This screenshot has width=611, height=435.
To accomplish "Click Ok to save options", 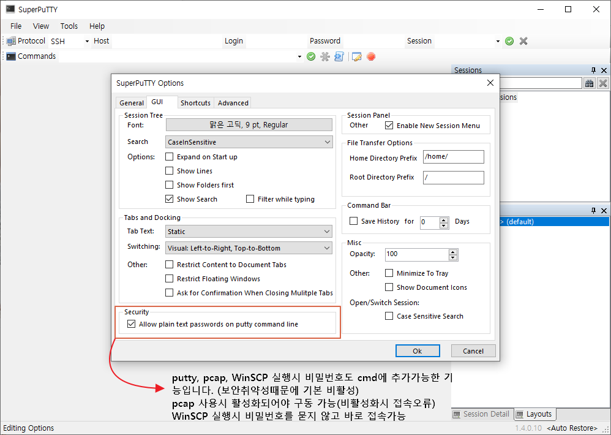I will tap(418, 351).
